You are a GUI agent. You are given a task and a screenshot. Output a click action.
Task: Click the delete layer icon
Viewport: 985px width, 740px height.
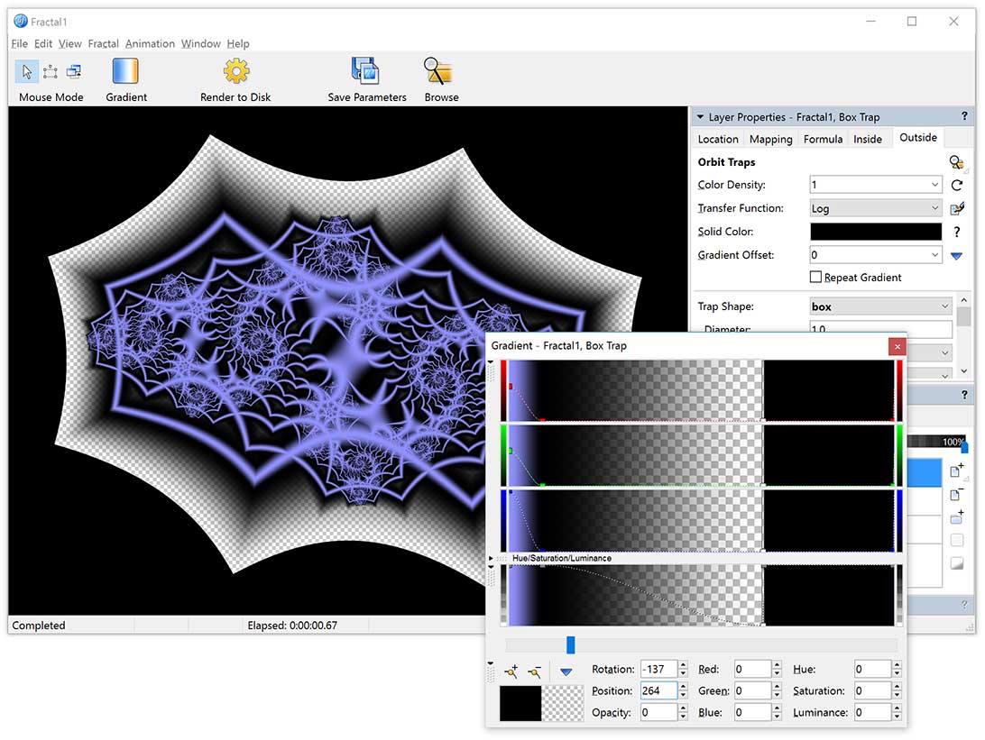click(956, 494)
